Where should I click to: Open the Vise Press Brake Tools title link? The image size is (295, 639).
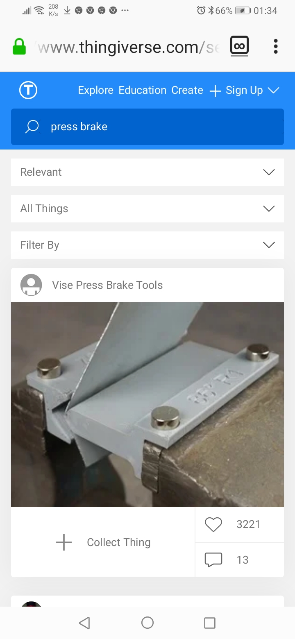click(x=107, y=285)
